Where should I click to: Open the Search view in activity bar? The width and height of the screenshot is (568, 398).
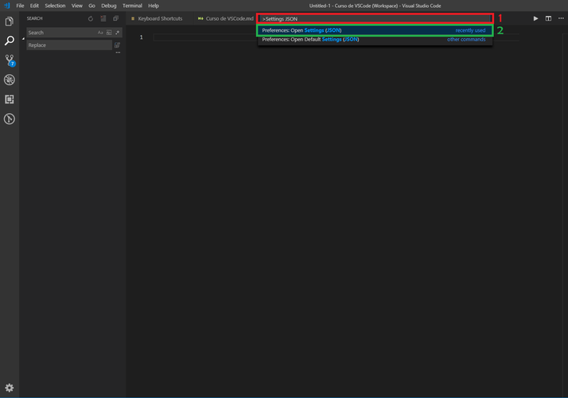point(10,41)
